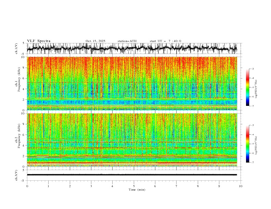Click the "ch.1(V)" vertical axis label
Image resolution: width=271 pixels, height=209 pixels.
(x=16, y=48)
